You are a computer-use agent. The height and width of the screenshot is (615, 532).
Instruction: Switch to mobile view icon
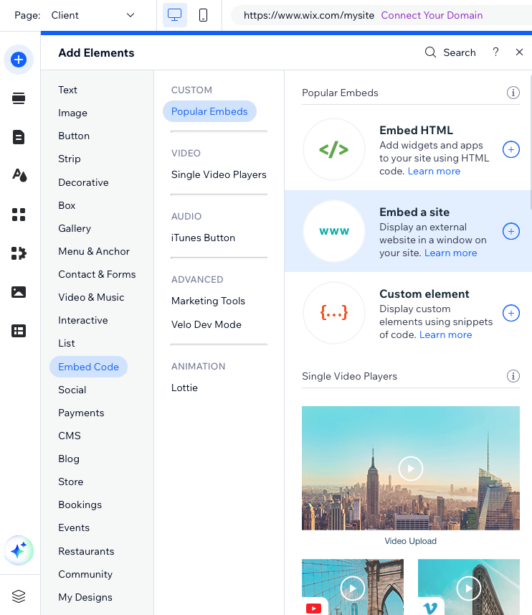tap(204, 15)
